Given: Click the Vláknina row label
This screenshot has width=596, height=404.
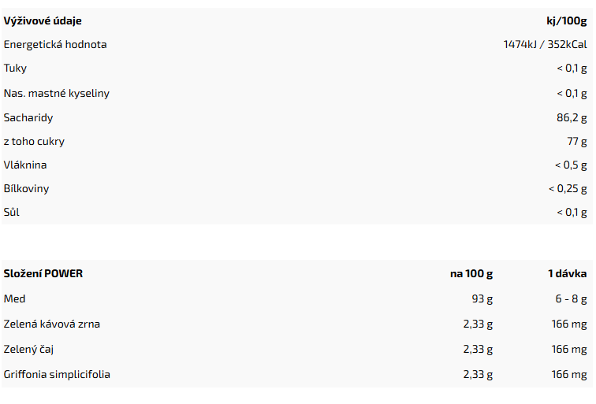Looking at the screenshot, I should (x=25, y=165).
